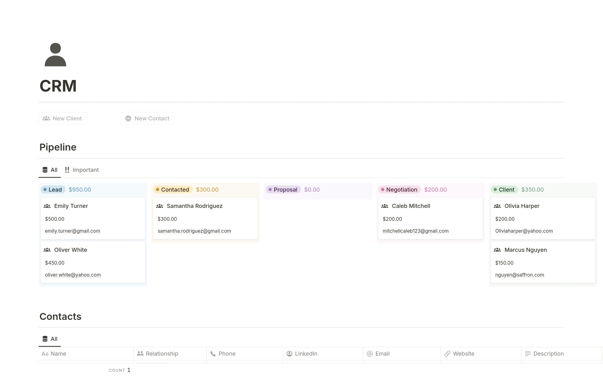This screenshot has width=603, height=376.
Task: Click the purple Proposal group label
Action: click(x=283, y=190)
